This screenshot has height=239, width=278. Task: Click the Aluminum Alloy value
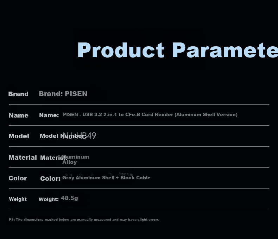tap(75, 159)
